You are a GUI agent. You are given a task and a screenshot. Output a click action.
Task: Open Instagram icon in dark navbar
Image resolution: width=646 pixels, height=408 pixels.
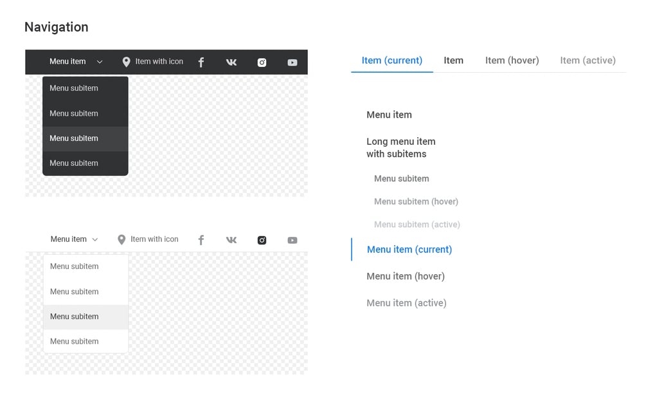pyautogui.click(x=262, y=62)
